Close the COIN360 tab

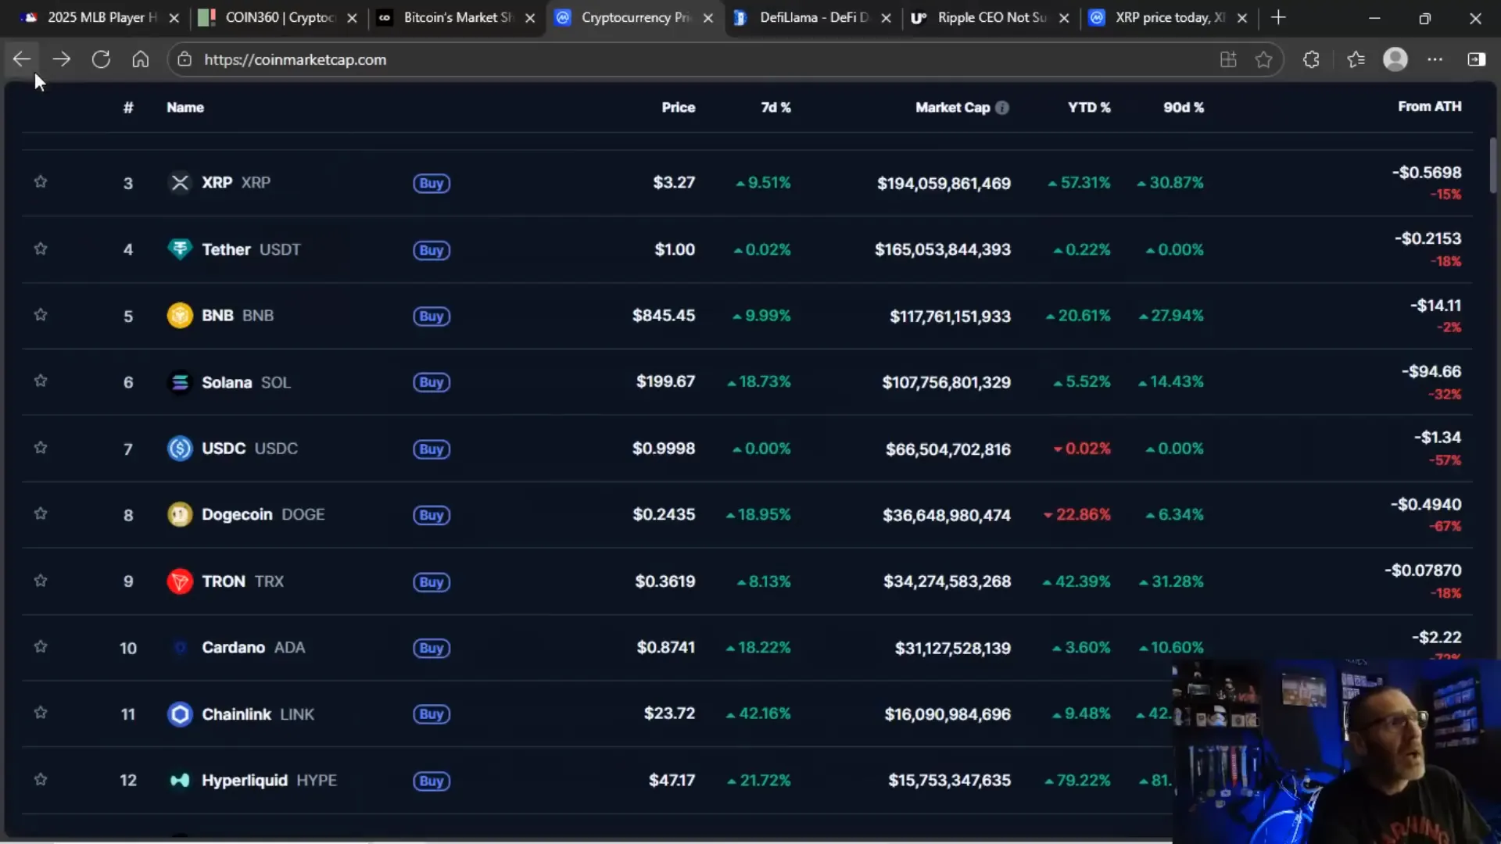(353, 18)
